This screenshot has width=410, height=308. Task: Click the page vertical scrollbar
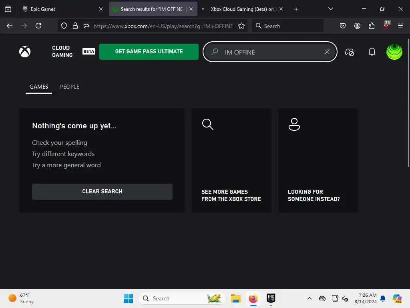[408, 103]
